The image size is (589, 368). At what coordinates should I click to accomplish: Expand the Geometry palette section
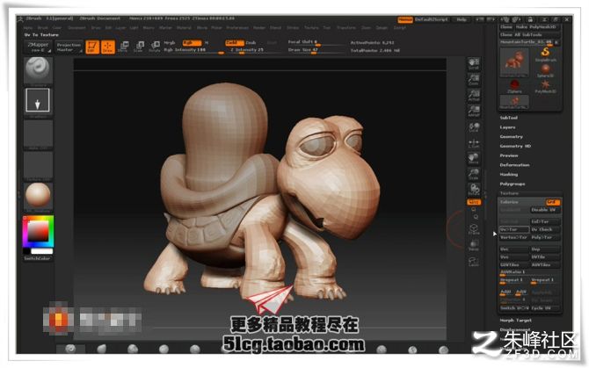(512, 136)
